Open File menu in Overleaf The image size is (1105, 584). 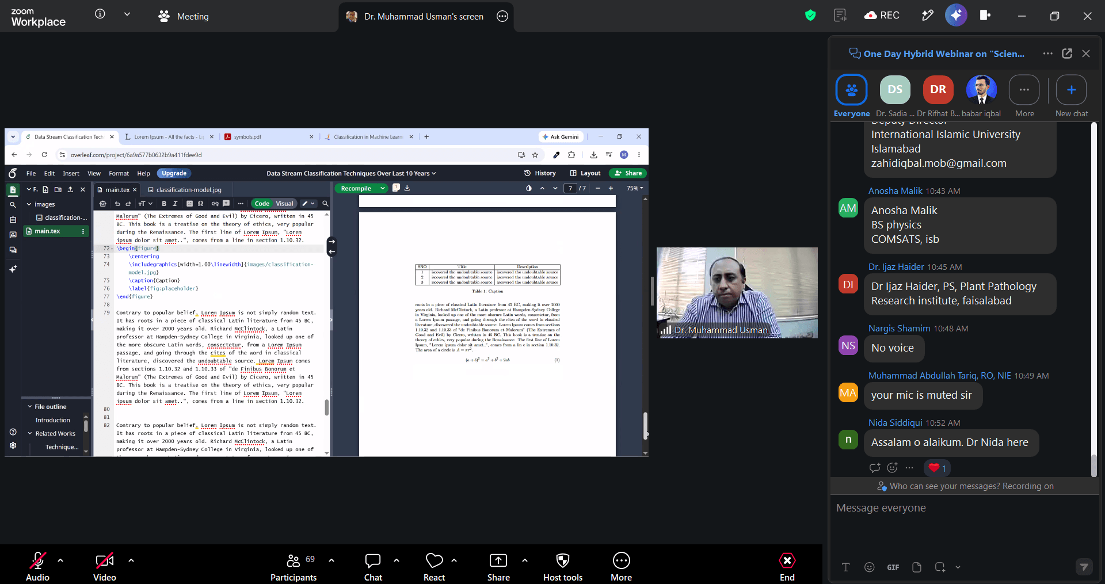[31, 173]
